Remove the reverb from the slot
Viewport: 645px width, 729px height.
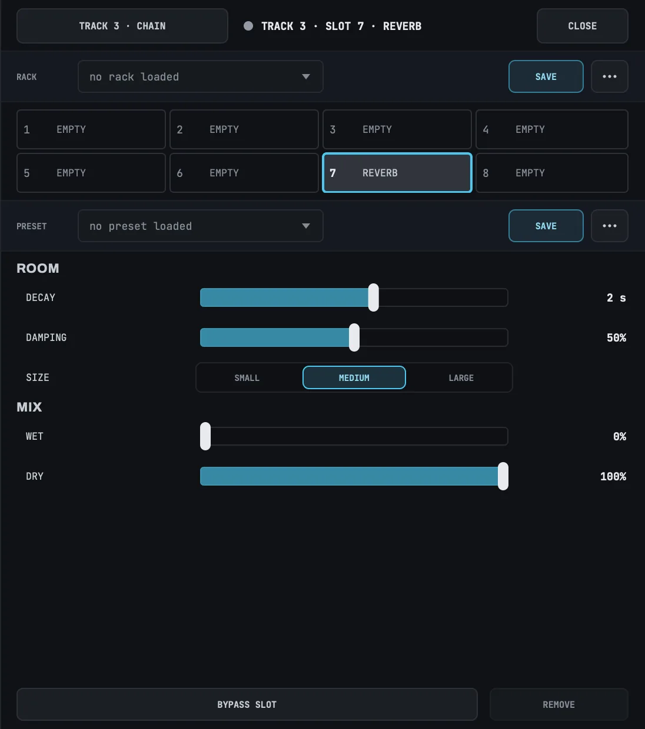[559, 704]
